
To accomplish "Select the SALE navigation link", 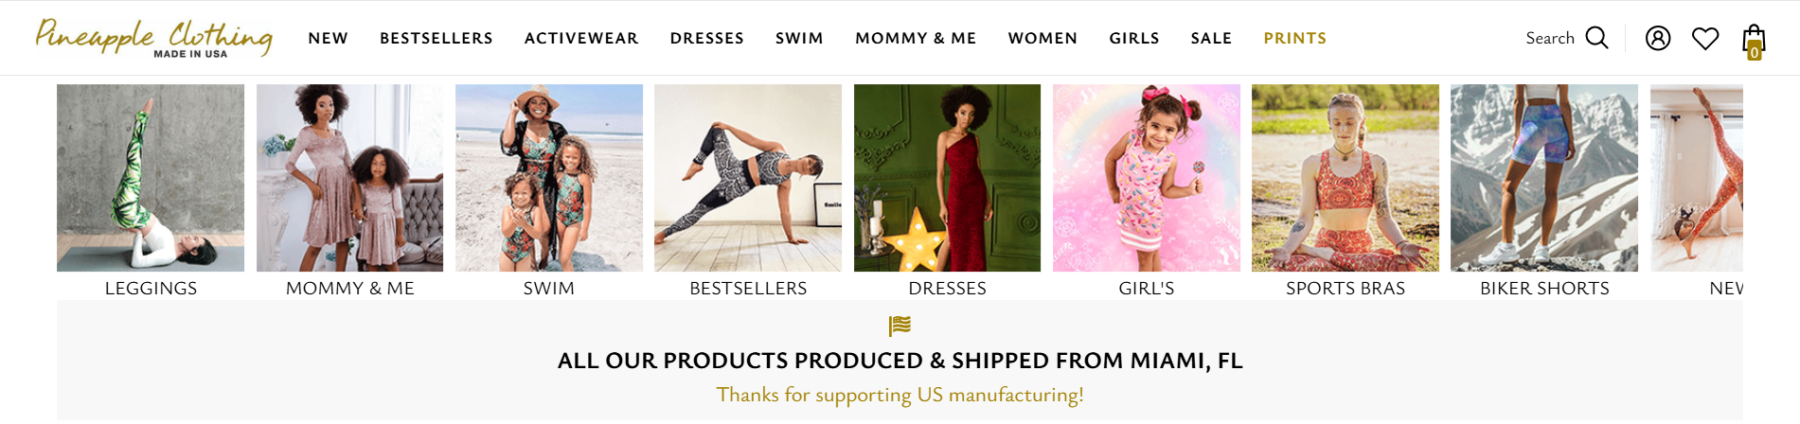I will tap(1211, 38).
